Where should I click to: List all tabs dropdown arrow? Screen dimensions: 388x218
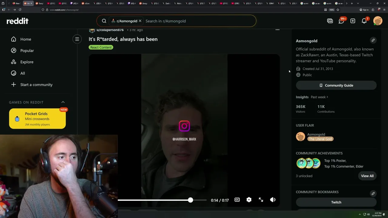click(358, 3)
